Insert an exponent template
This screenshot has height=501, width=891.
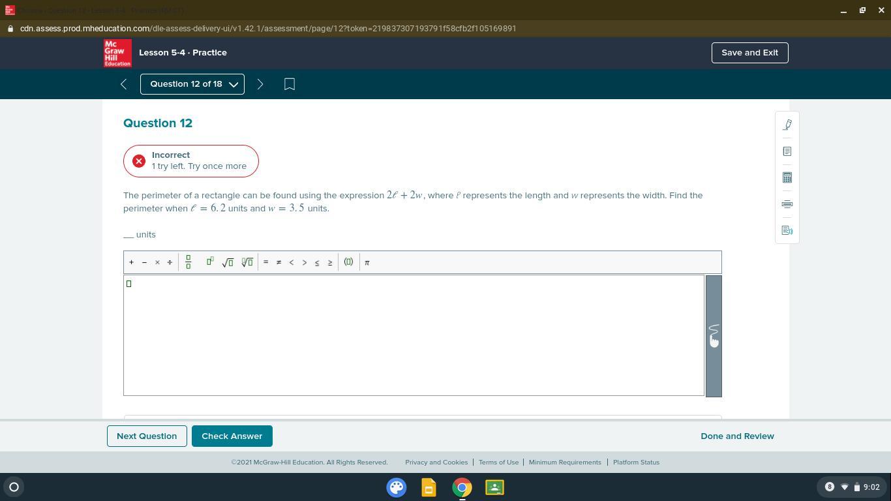[210, 262]
